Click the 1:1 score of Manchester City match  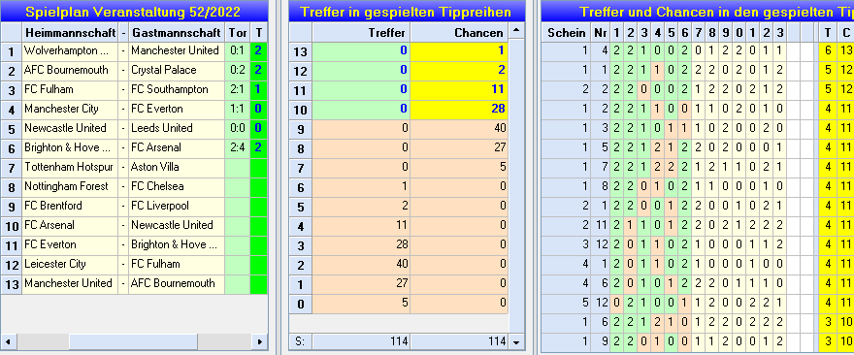[x=238, y=109]
